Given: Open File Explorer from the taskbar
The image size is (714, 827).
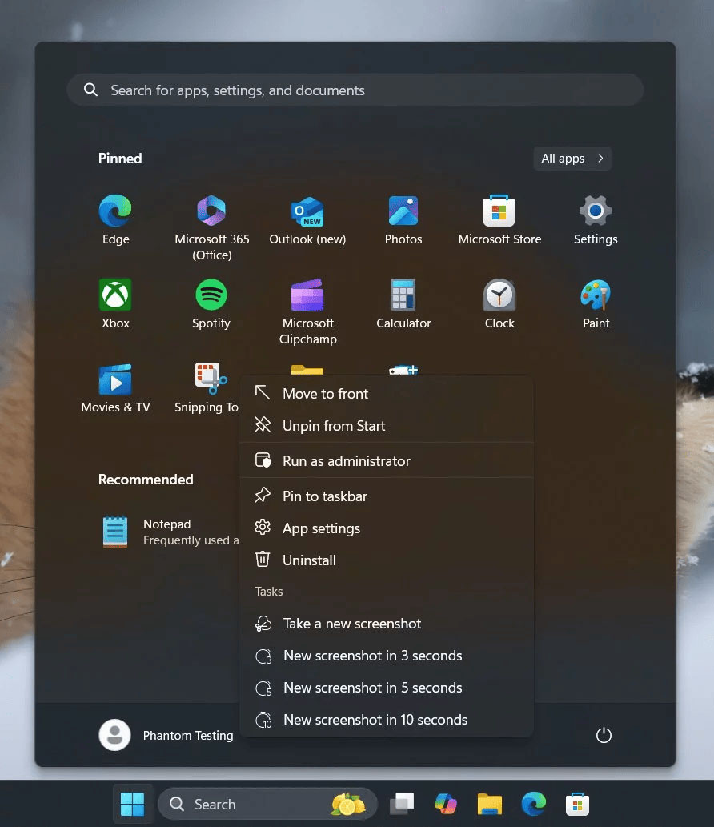Looking at the screenshot, I should pyautogui.click(x=490, y=805).
